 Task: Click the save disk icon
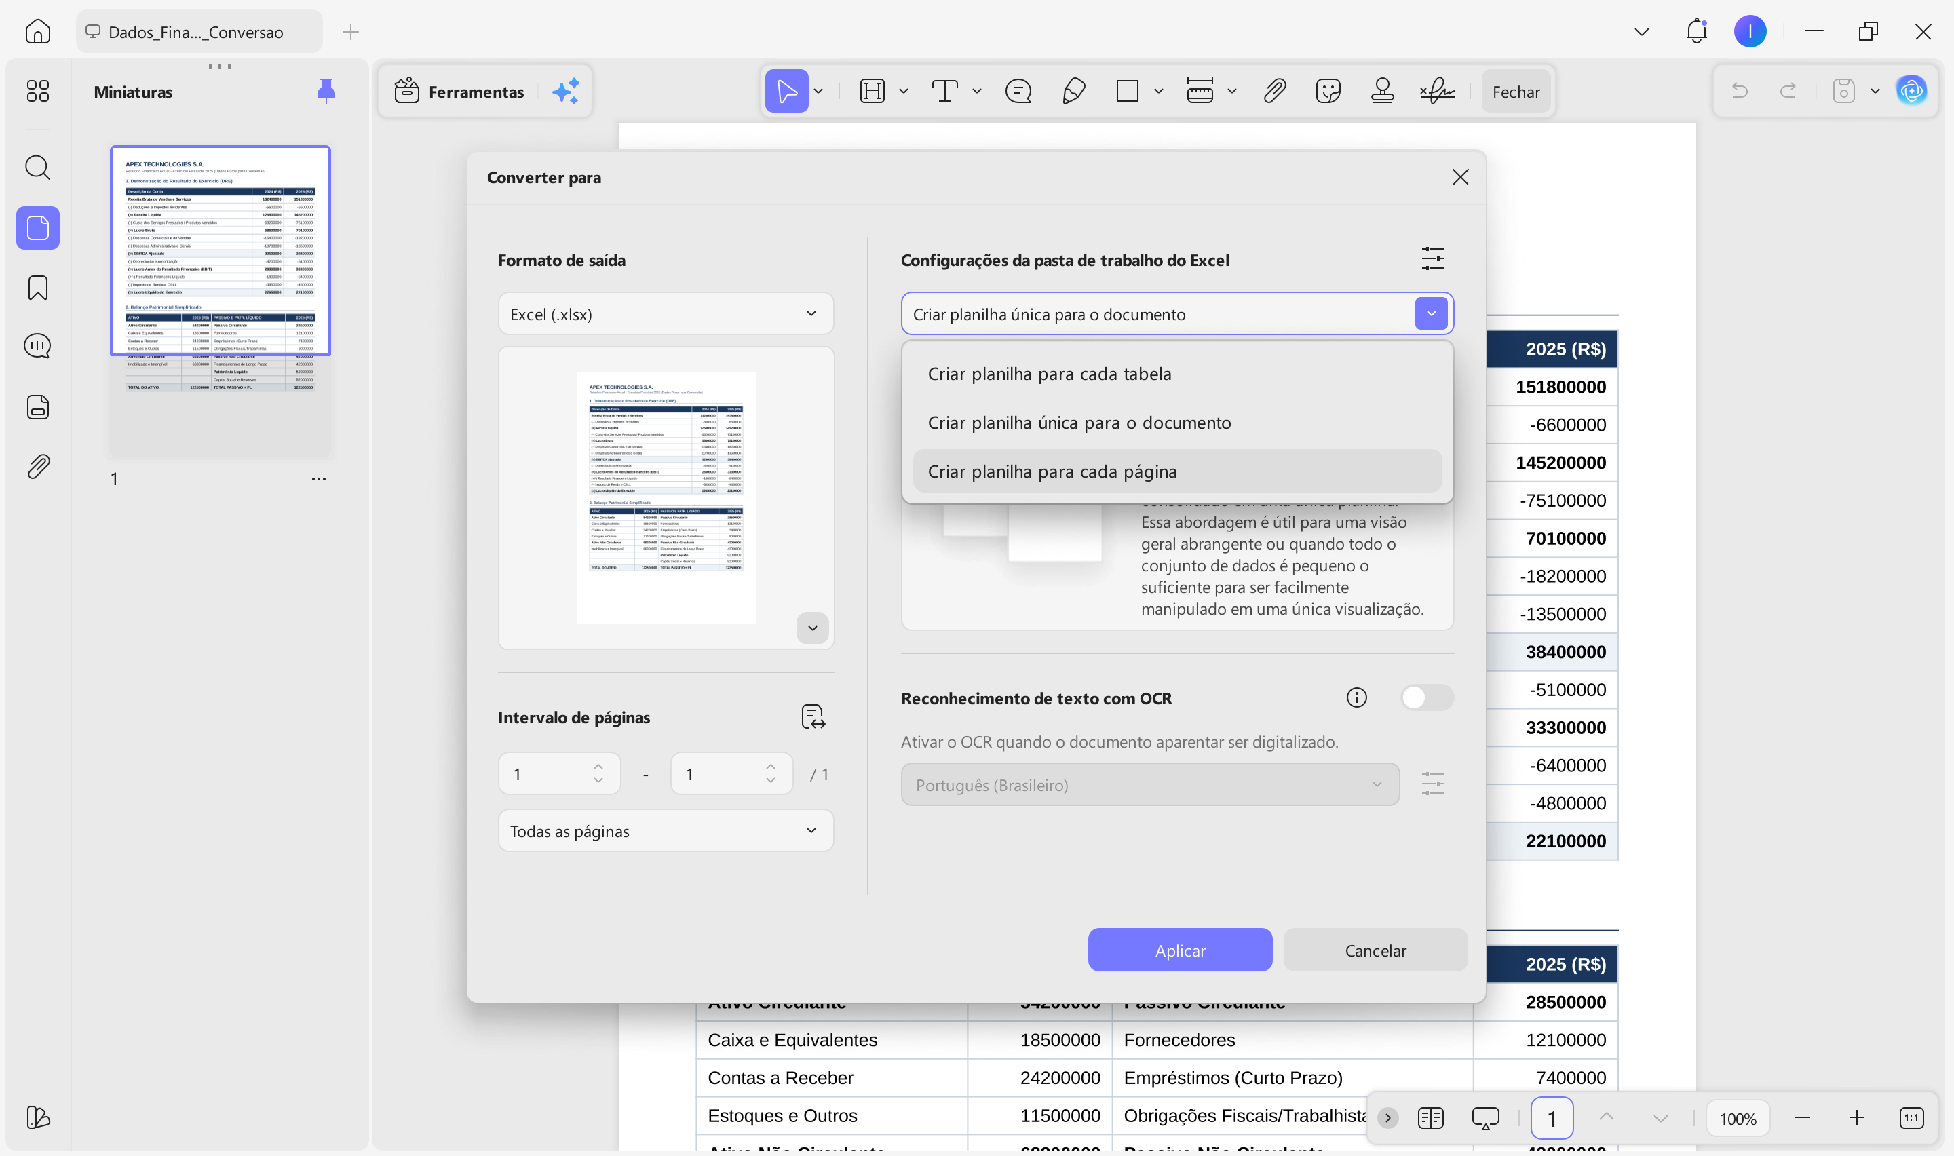tap(1843, 91)
